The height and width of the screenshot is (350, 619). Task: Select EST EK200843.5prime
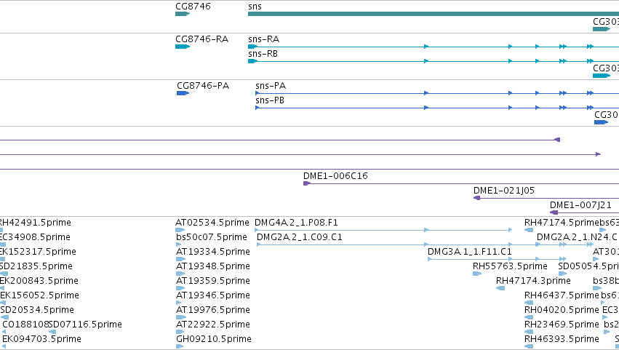[x=39, y=281]
